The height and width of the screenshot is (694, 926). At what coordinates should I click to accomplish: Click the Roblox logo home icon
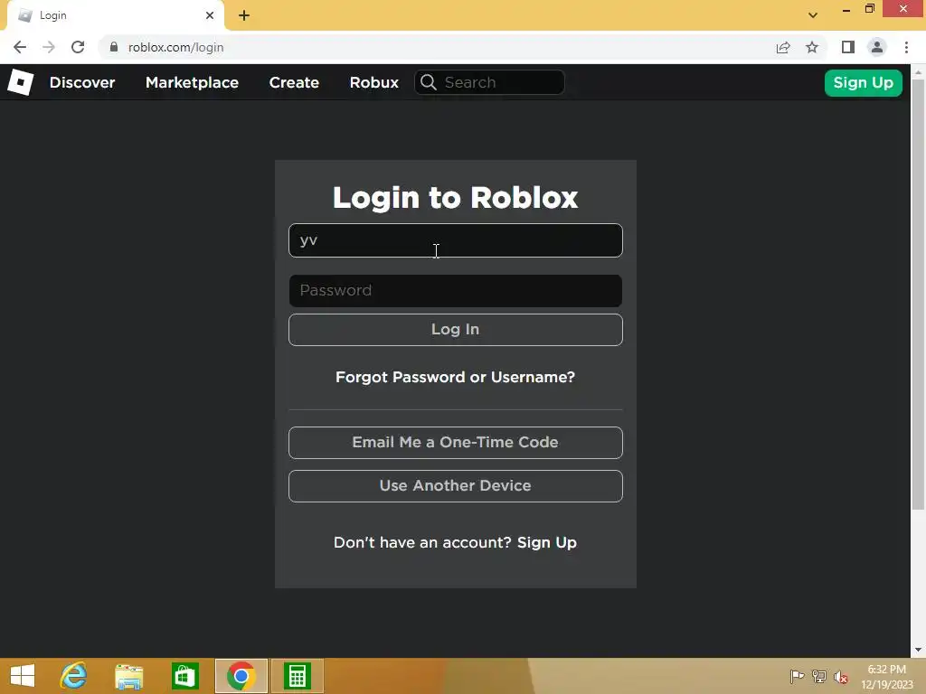click(21, 82)
